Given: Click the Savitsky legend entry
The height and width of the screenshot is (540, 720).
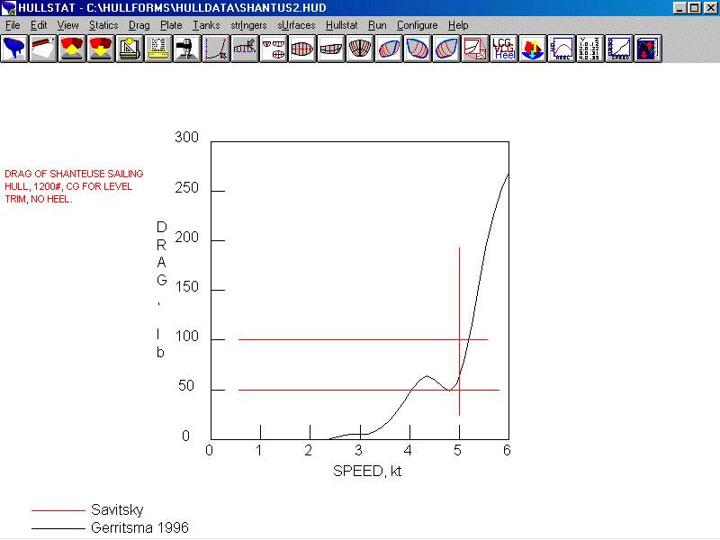Looking at the screenshot, I should [x=117, y=510].
